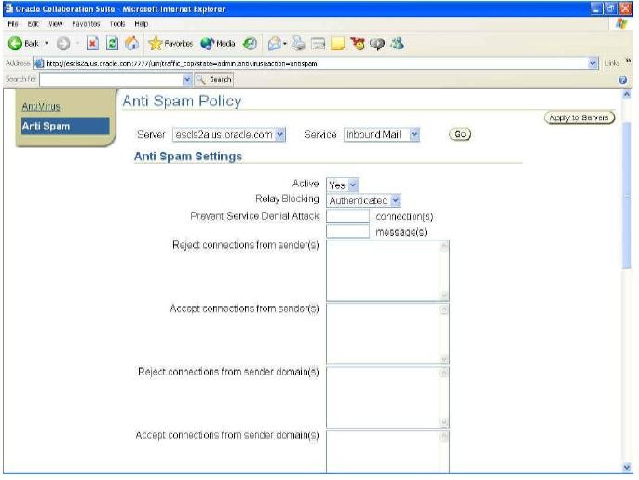Click the message(s) input field

point(347,231)
